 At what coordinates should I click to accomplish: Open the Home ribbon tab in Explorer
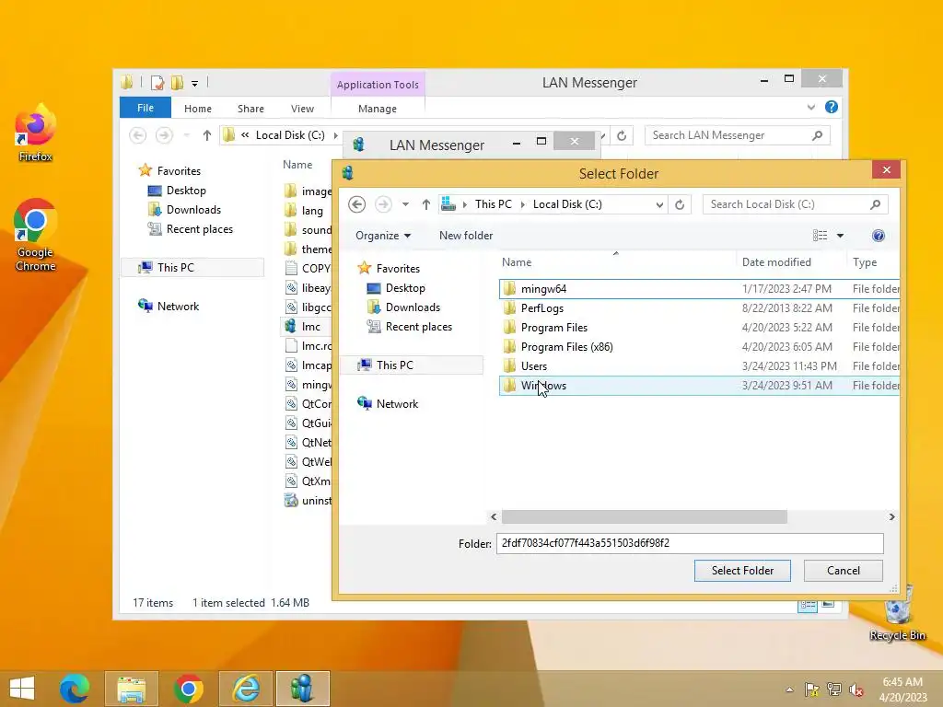198,109
